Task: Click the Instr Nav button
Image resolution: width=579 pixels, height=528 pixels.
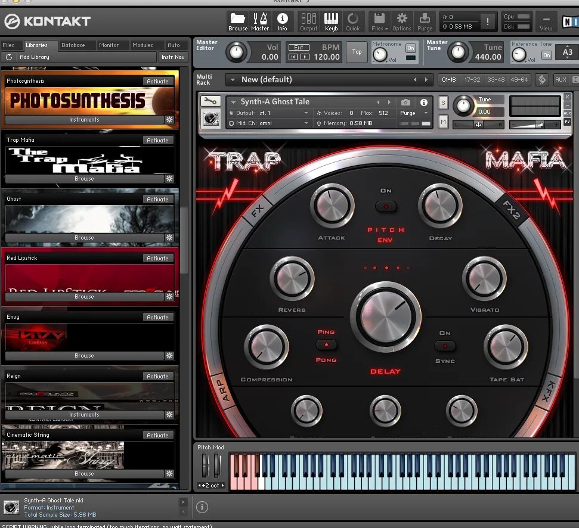Action: [x=173, y=57]
